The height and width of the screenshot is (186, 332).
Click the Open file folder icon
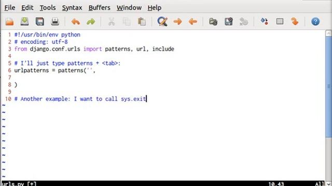tap(9, 22)
